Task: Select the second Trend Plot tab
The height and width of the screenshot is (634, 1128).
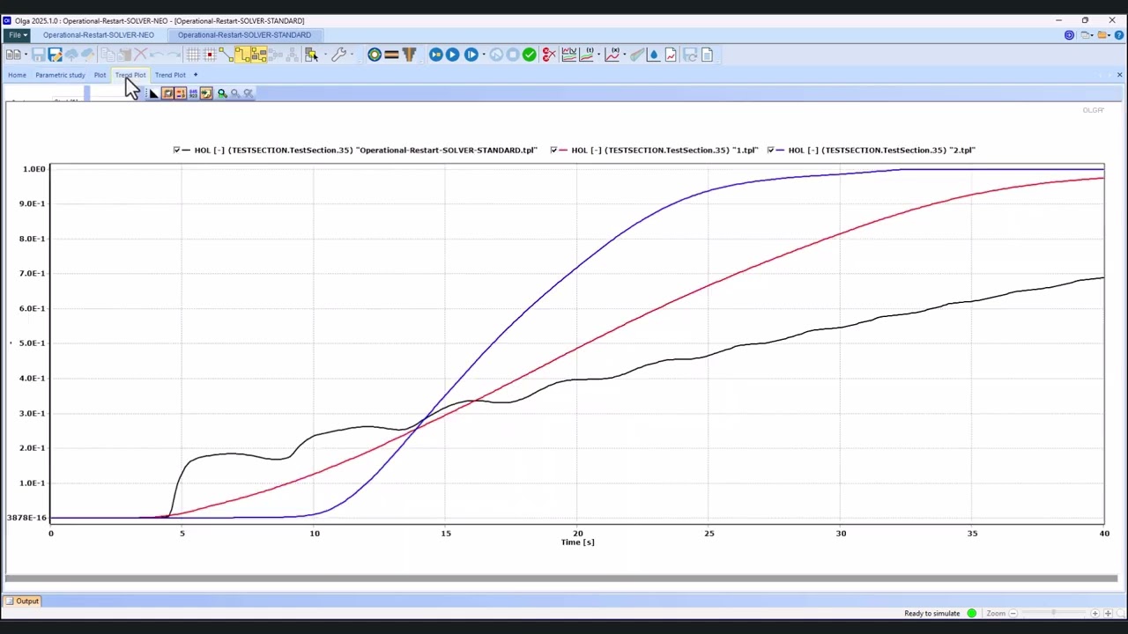Action: (170, 75)
